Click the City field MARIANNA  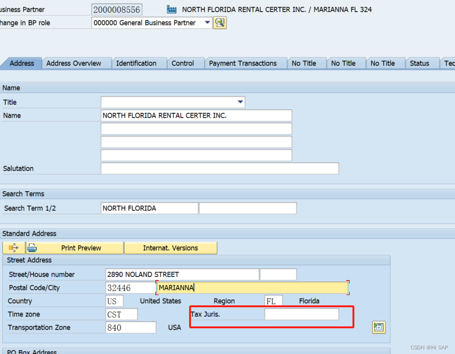coord(252,288)
